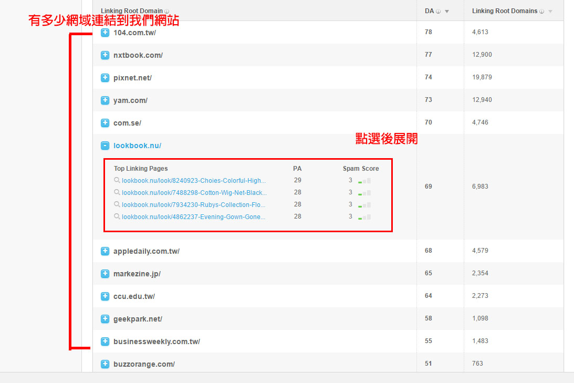Click spam score bar for 8240923-Choies row

(364, 181)
